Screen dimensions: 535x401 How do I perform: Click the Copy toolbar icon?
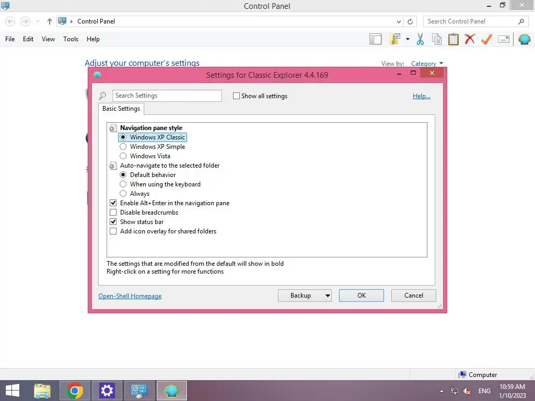pyautogui.click(x=437, y=39)
